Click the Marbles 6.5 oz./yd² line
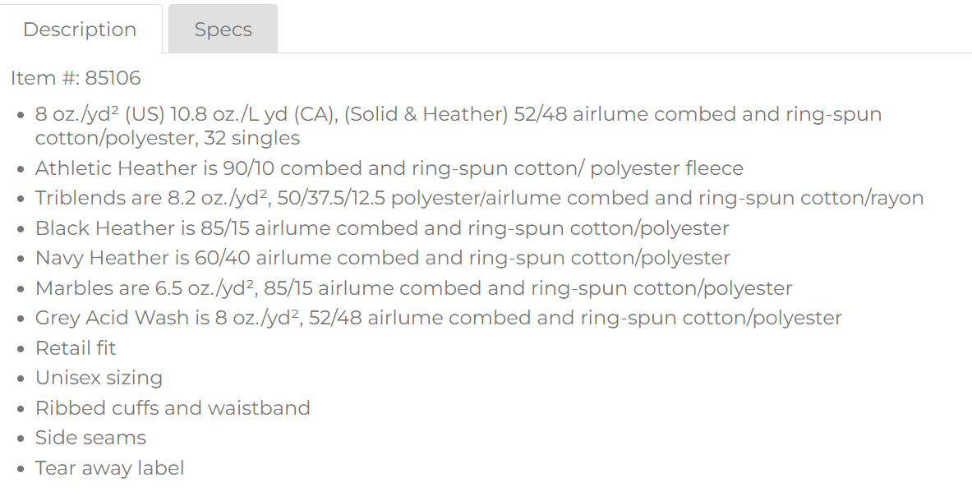The width and height of the screenshot is (972, 496). (x=413, y=288)
